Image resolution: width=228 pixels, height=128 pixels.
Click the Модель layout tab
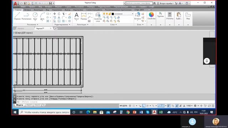(20, 105)
